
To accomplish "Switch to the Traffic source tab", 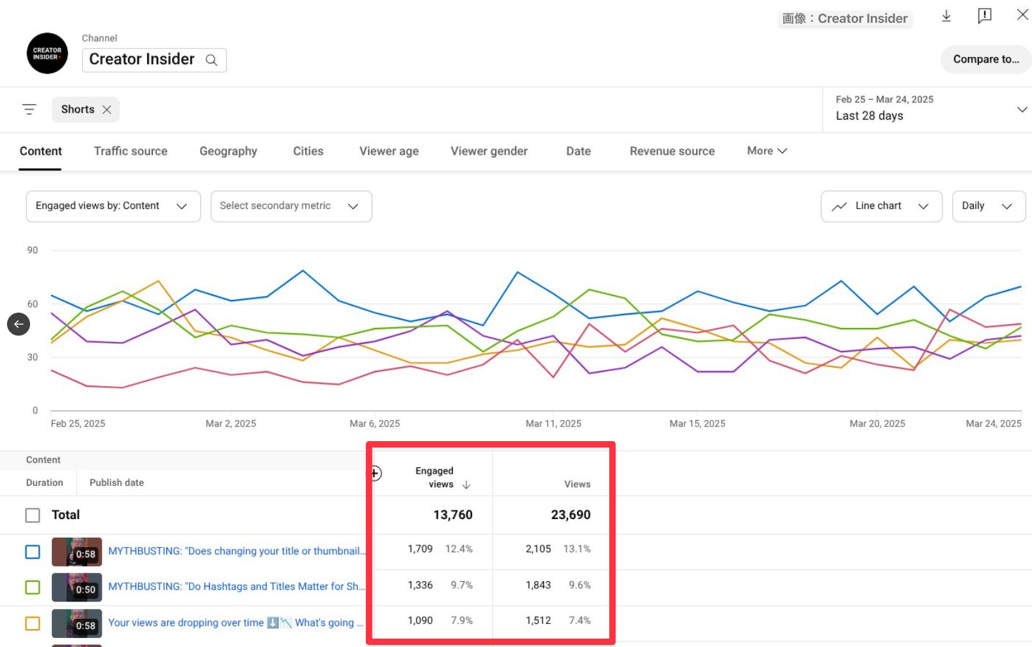I will (131, 152).
